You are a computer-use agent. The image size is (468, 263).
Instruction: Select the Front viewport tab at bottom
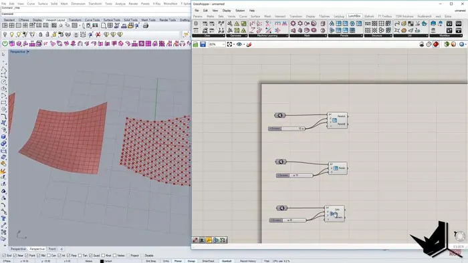(52, 249)
